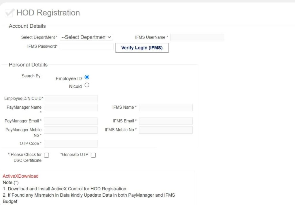Click the Account Details section heading

coord(27,26)
